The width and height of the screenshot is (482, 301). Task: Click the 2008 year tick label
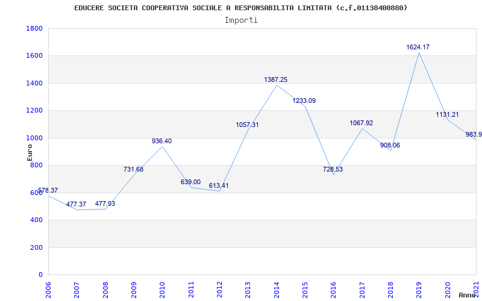tap(105, 290)
